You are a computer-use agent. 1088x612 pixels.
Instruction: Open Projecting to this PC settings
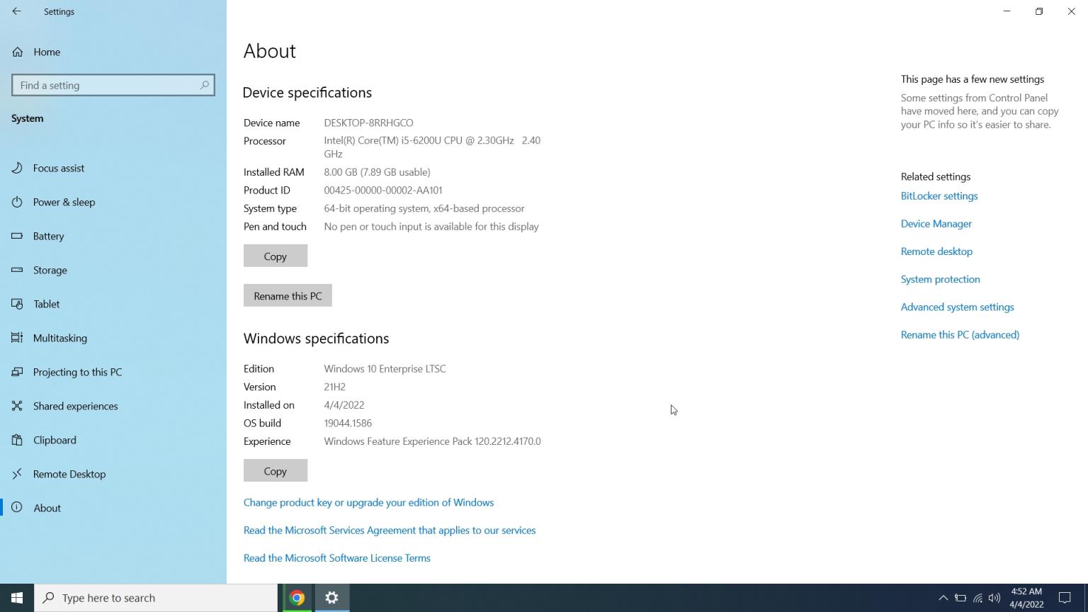pos(77,372)
